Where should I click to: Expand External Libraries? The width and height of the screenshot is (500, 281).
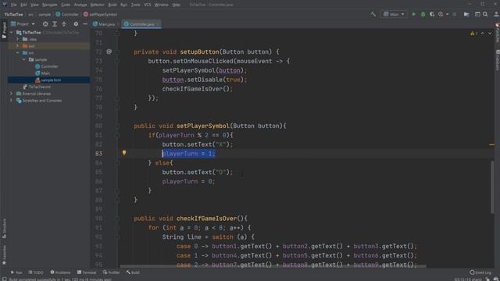tap(12, 94)
